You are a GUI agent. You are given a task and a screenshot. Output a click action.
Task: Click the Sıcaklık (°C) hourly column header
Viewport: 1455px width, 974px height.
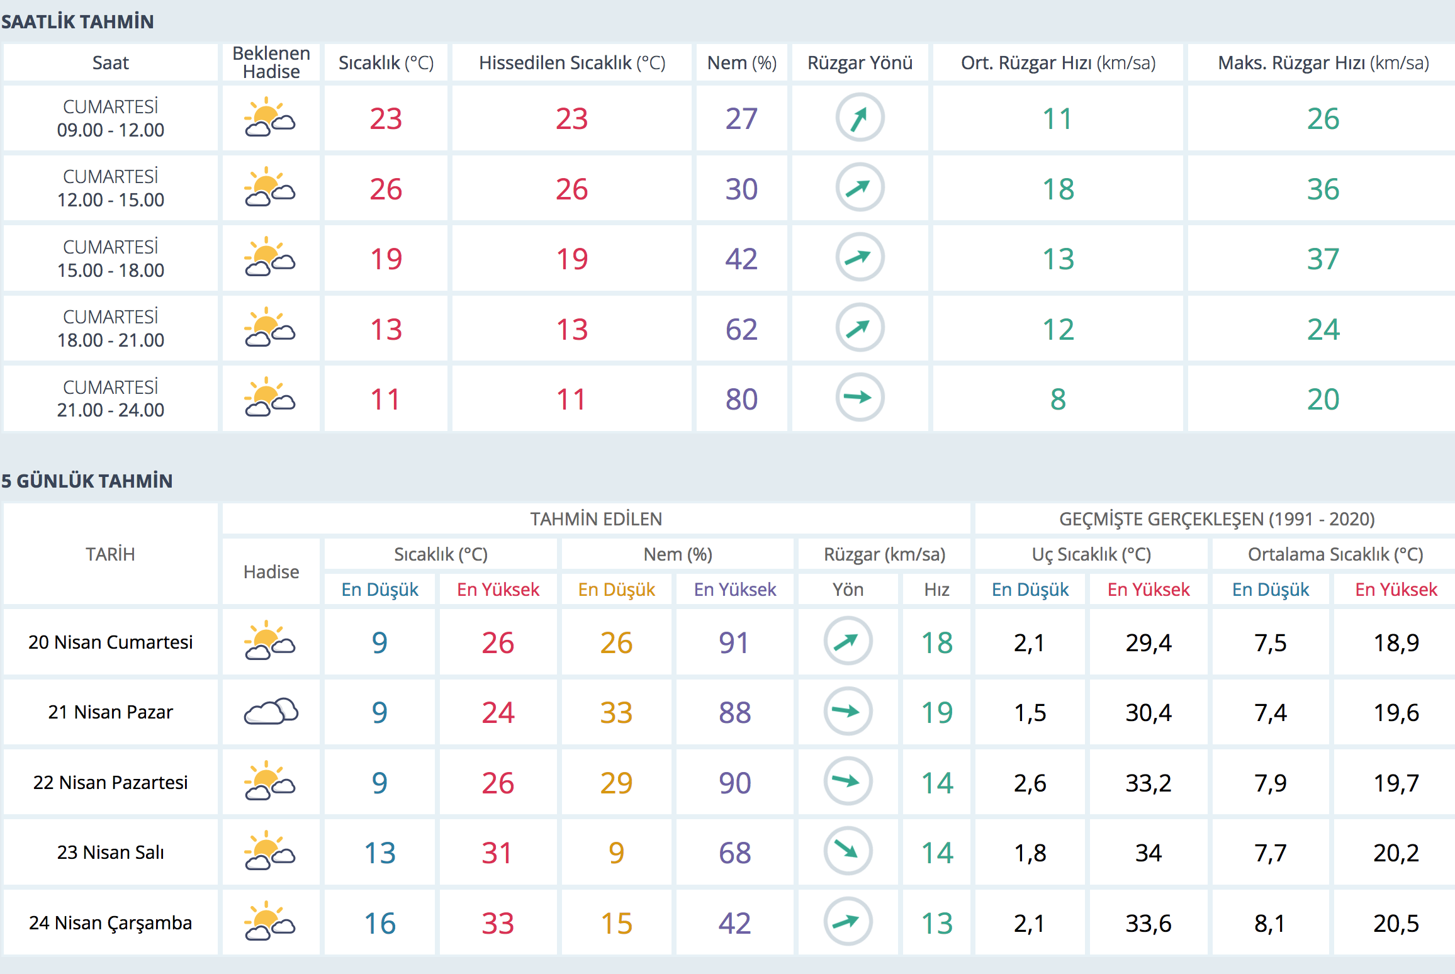[x=386, y=63]
